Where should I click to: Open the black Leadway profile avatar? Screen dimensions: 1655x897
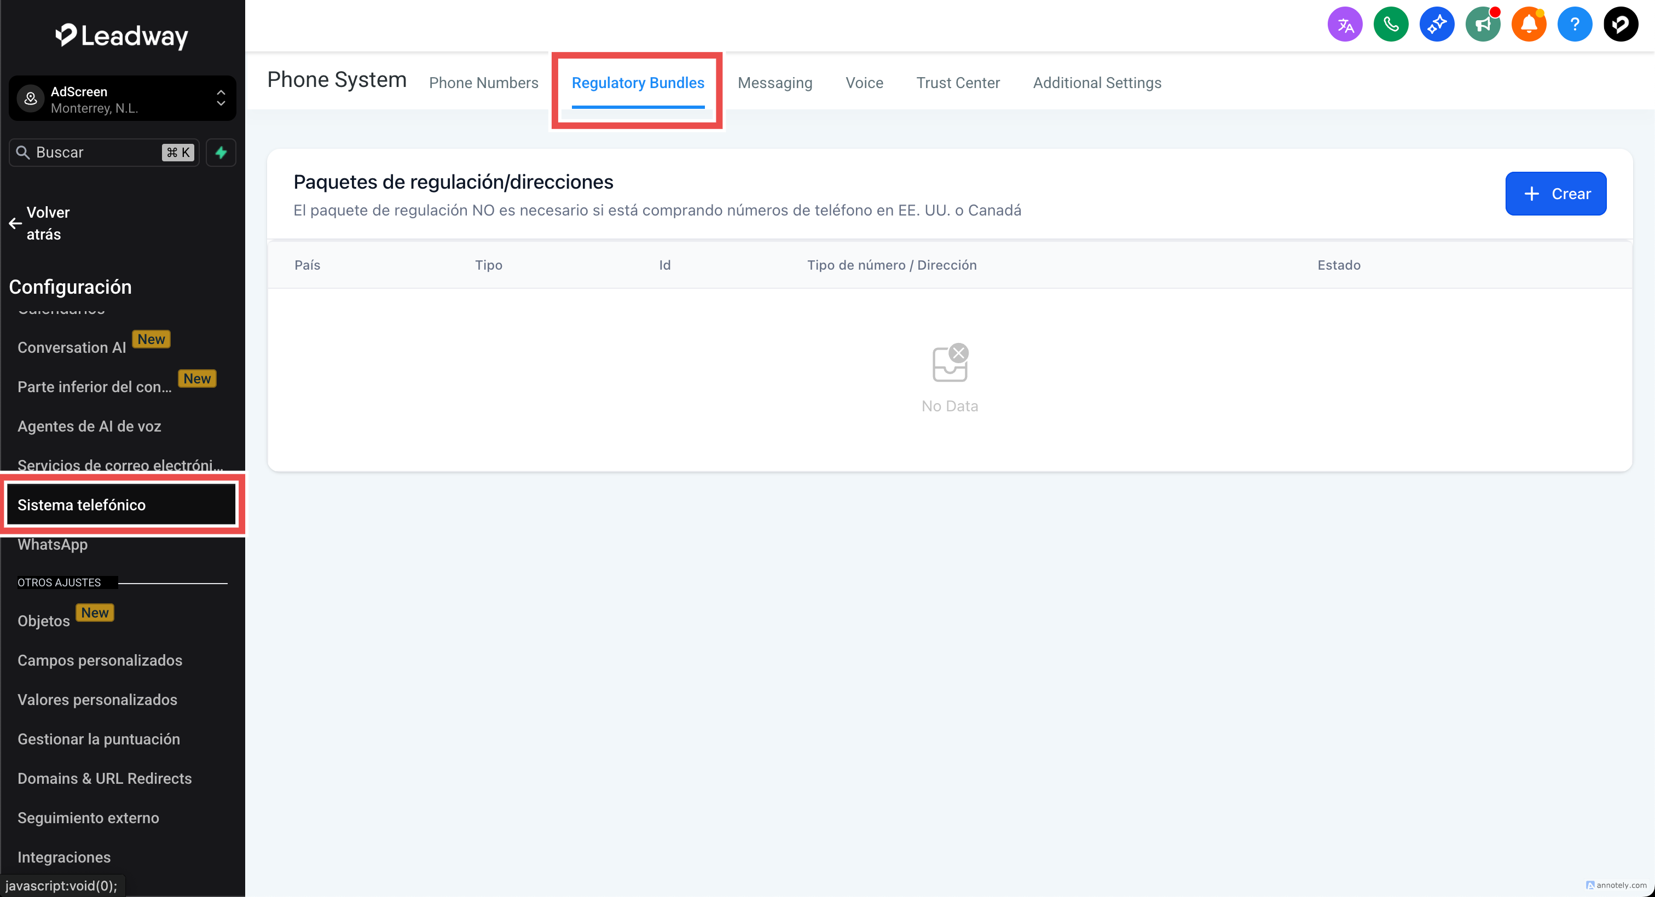(x=1621, y=25)
